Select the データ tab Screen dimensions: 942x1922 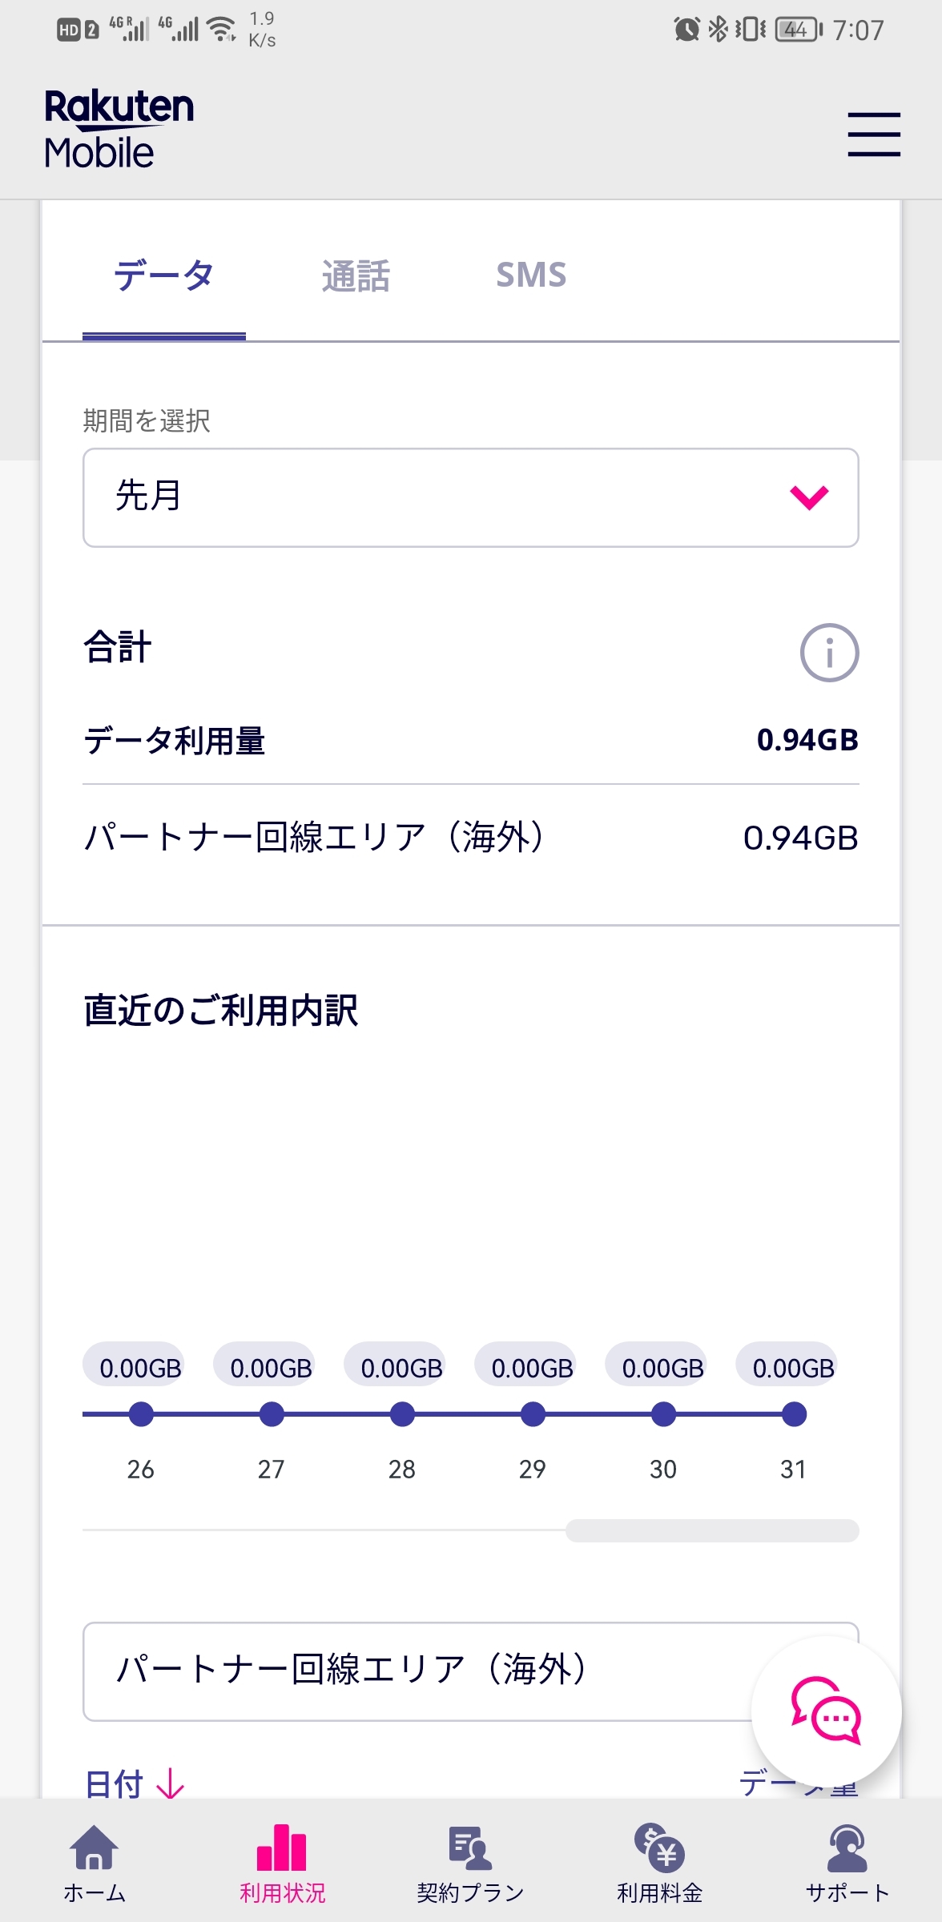[163, 275]
